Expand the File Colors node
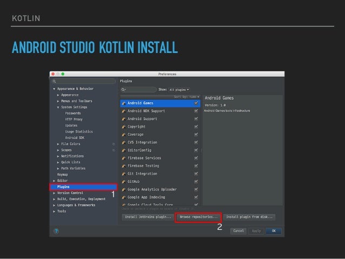This screenshot has height=259, width=345. (58, 144)
